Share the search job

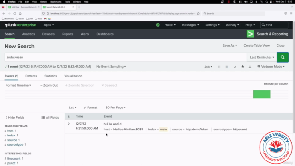pos(235,67)
